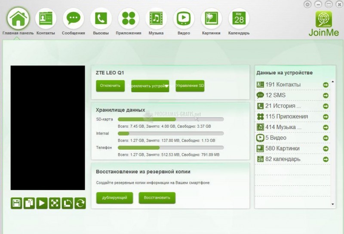Open the Календарь calendar icon
Viewport: 344px width, 234px height.
tap(239, 18)
